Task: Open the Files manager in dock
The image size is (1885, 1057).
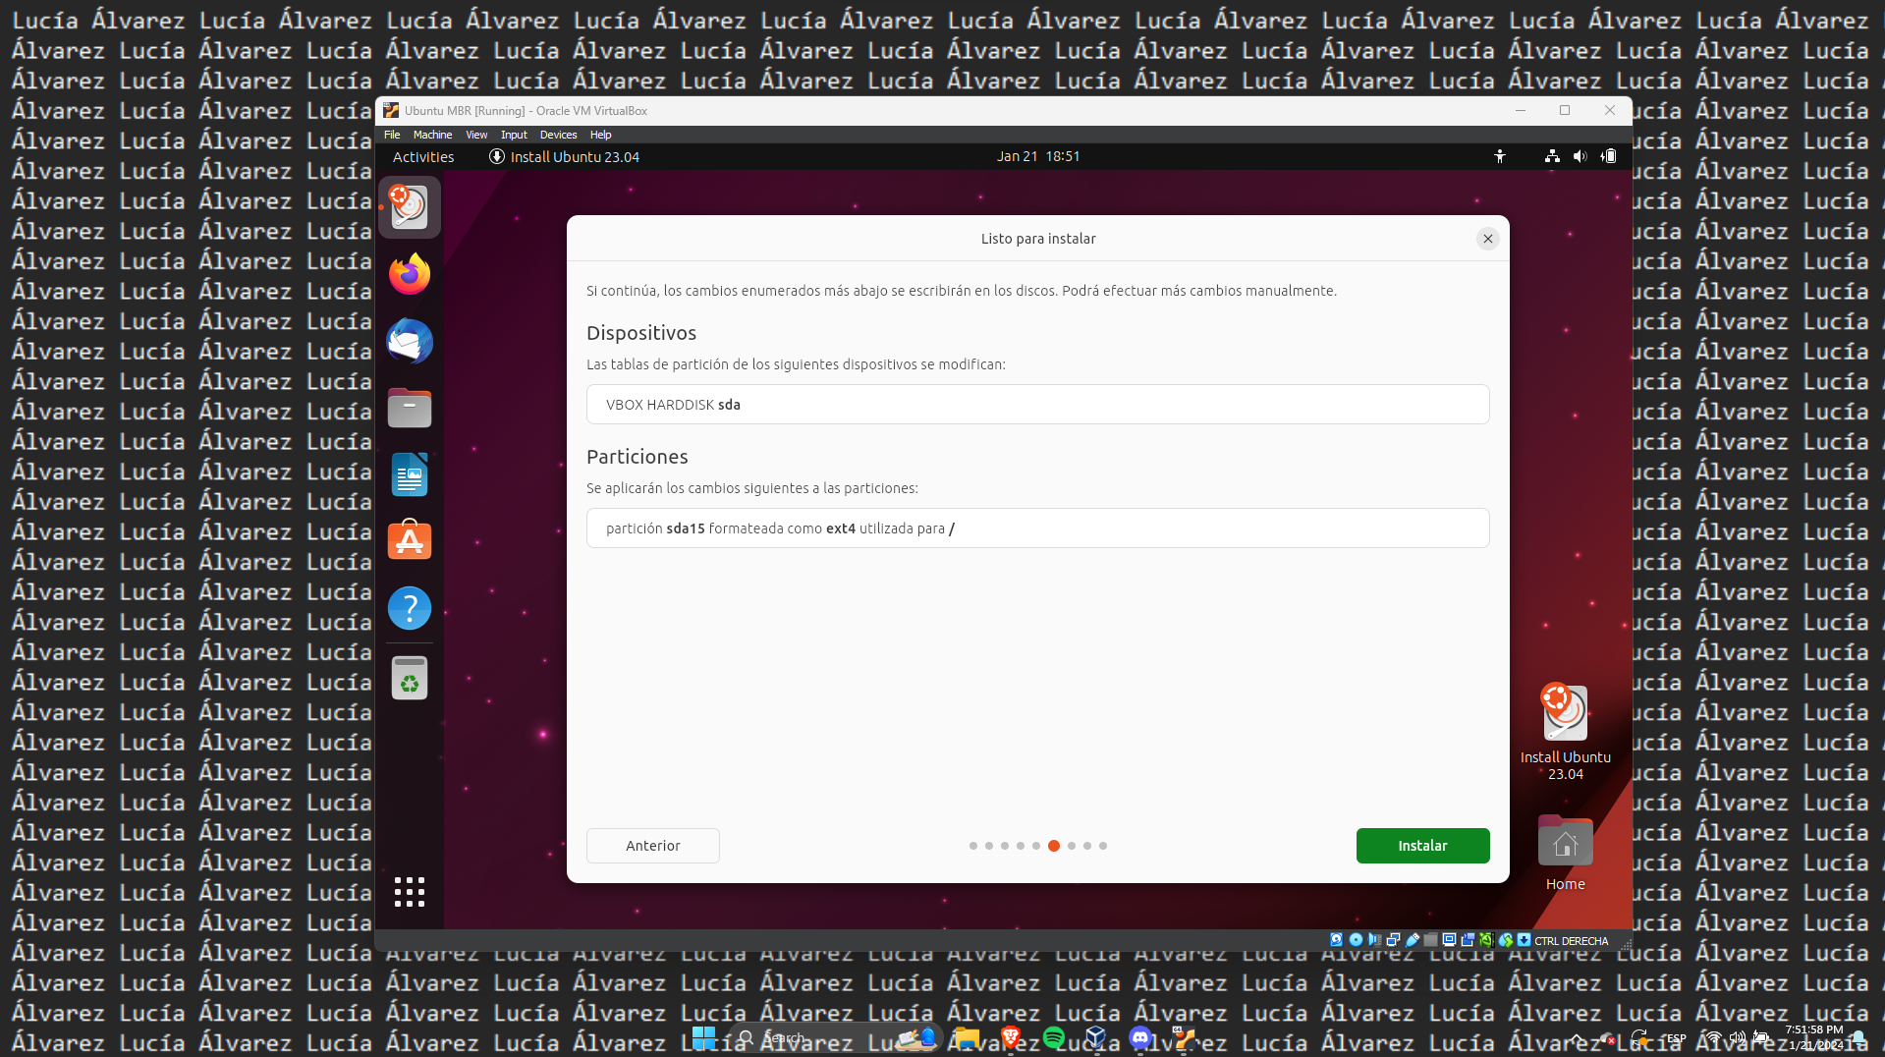Action: pos(410,408)
